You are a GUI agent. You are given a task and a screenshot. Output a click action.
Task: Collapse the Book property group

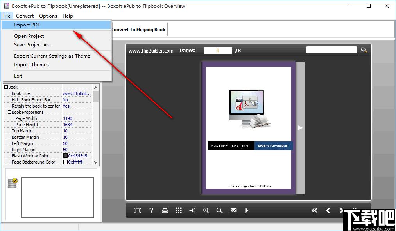tap(6, 87)
